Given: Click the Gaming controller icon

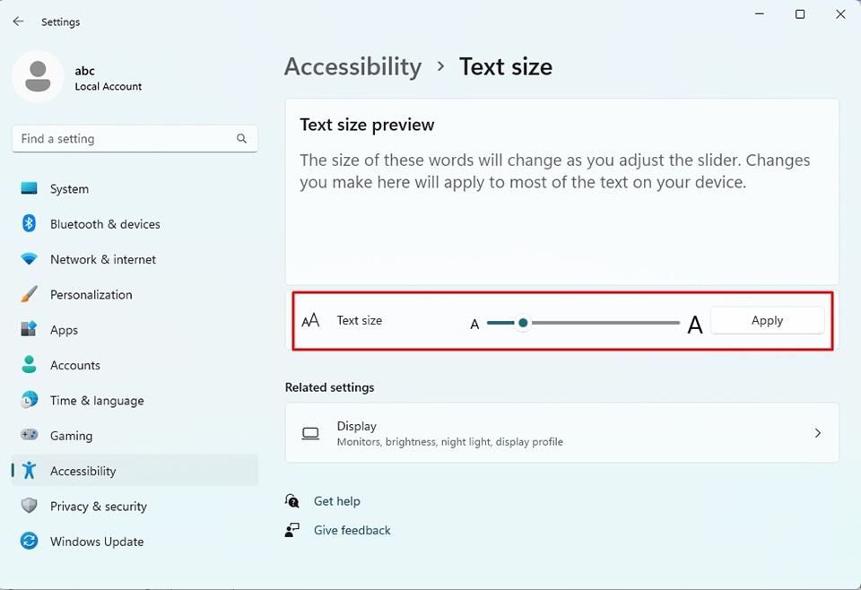Looking at the screenshot, I should tap(28, 436).
